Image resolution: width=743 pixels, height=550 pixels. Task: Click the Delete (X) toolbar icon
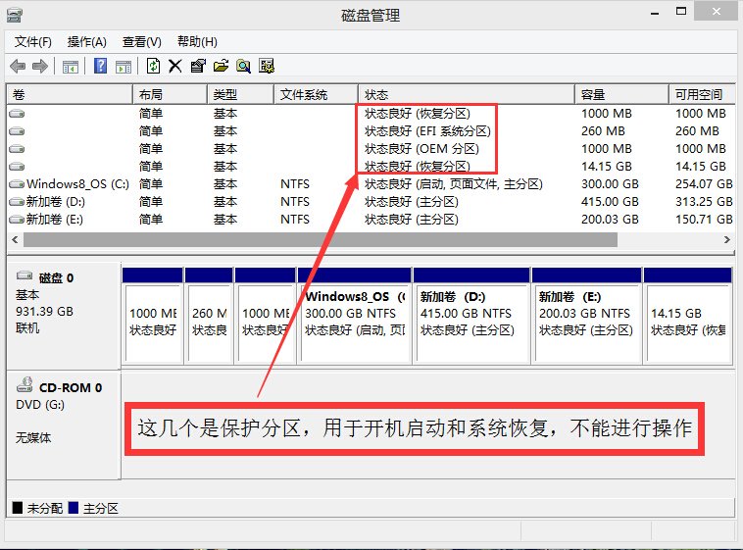pyautogui.click(x=175, y=66)
